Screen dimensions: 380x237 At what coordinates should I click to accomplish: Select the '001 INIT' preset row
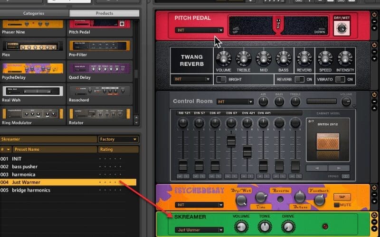(x=68, y=159)
